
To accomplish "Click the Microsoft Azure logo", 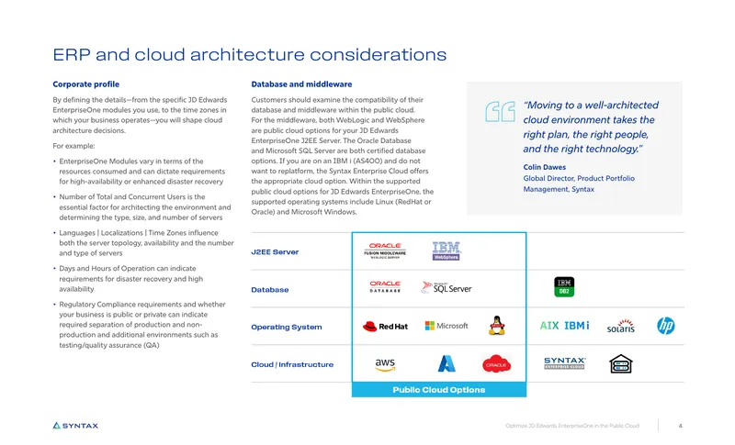I will 447,363.
